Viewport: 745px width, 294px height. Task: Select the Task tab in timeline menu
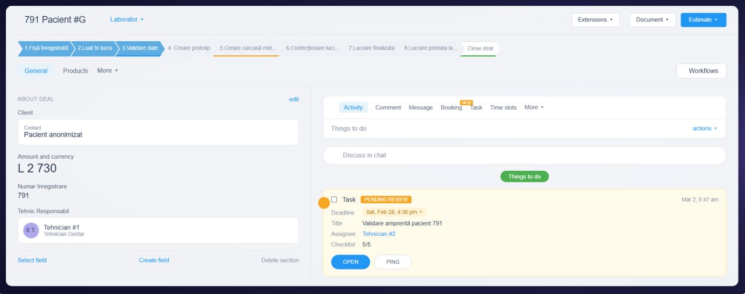tap(476, 107)
